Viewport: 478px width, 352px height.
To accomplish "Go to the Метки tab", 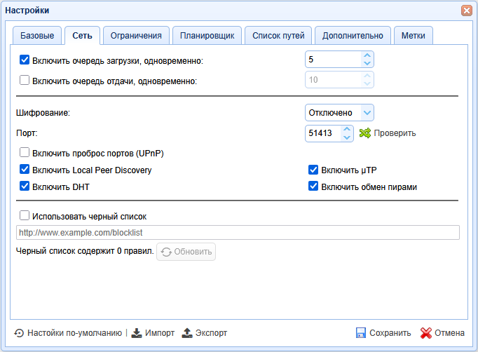I will click(x=413, y=36).
